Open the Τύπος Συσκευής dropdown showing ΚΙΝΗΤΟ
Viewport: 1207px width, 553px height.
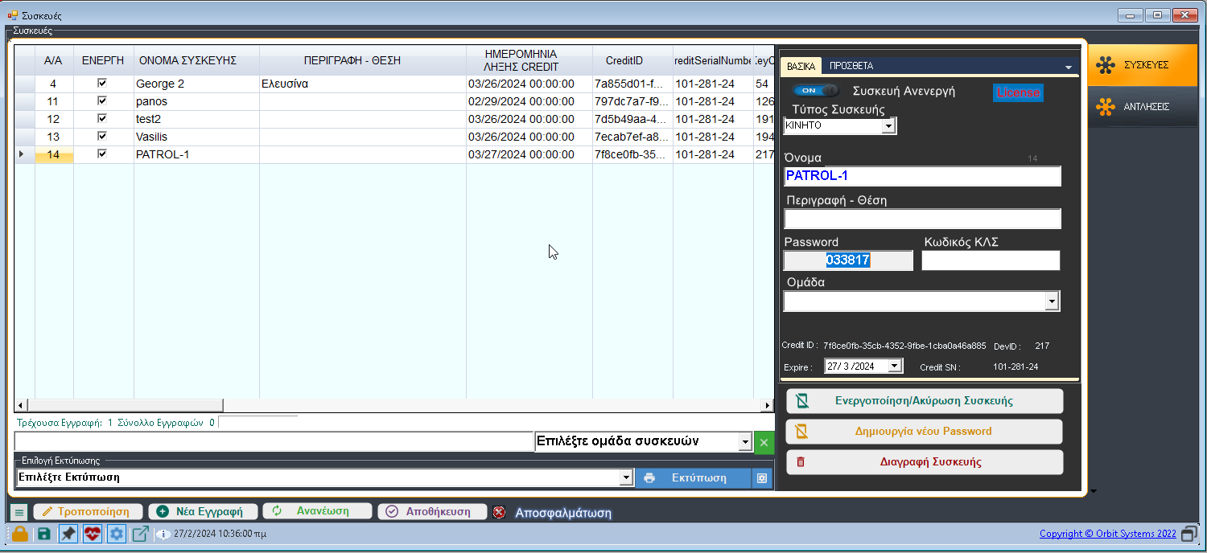tap(888, 126)
